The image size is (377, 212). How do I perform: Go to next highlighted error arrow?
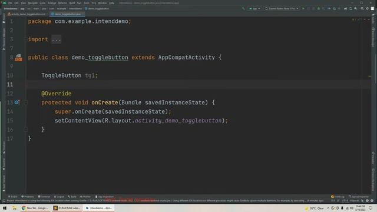pyautogui.click(x=369, y=19)
